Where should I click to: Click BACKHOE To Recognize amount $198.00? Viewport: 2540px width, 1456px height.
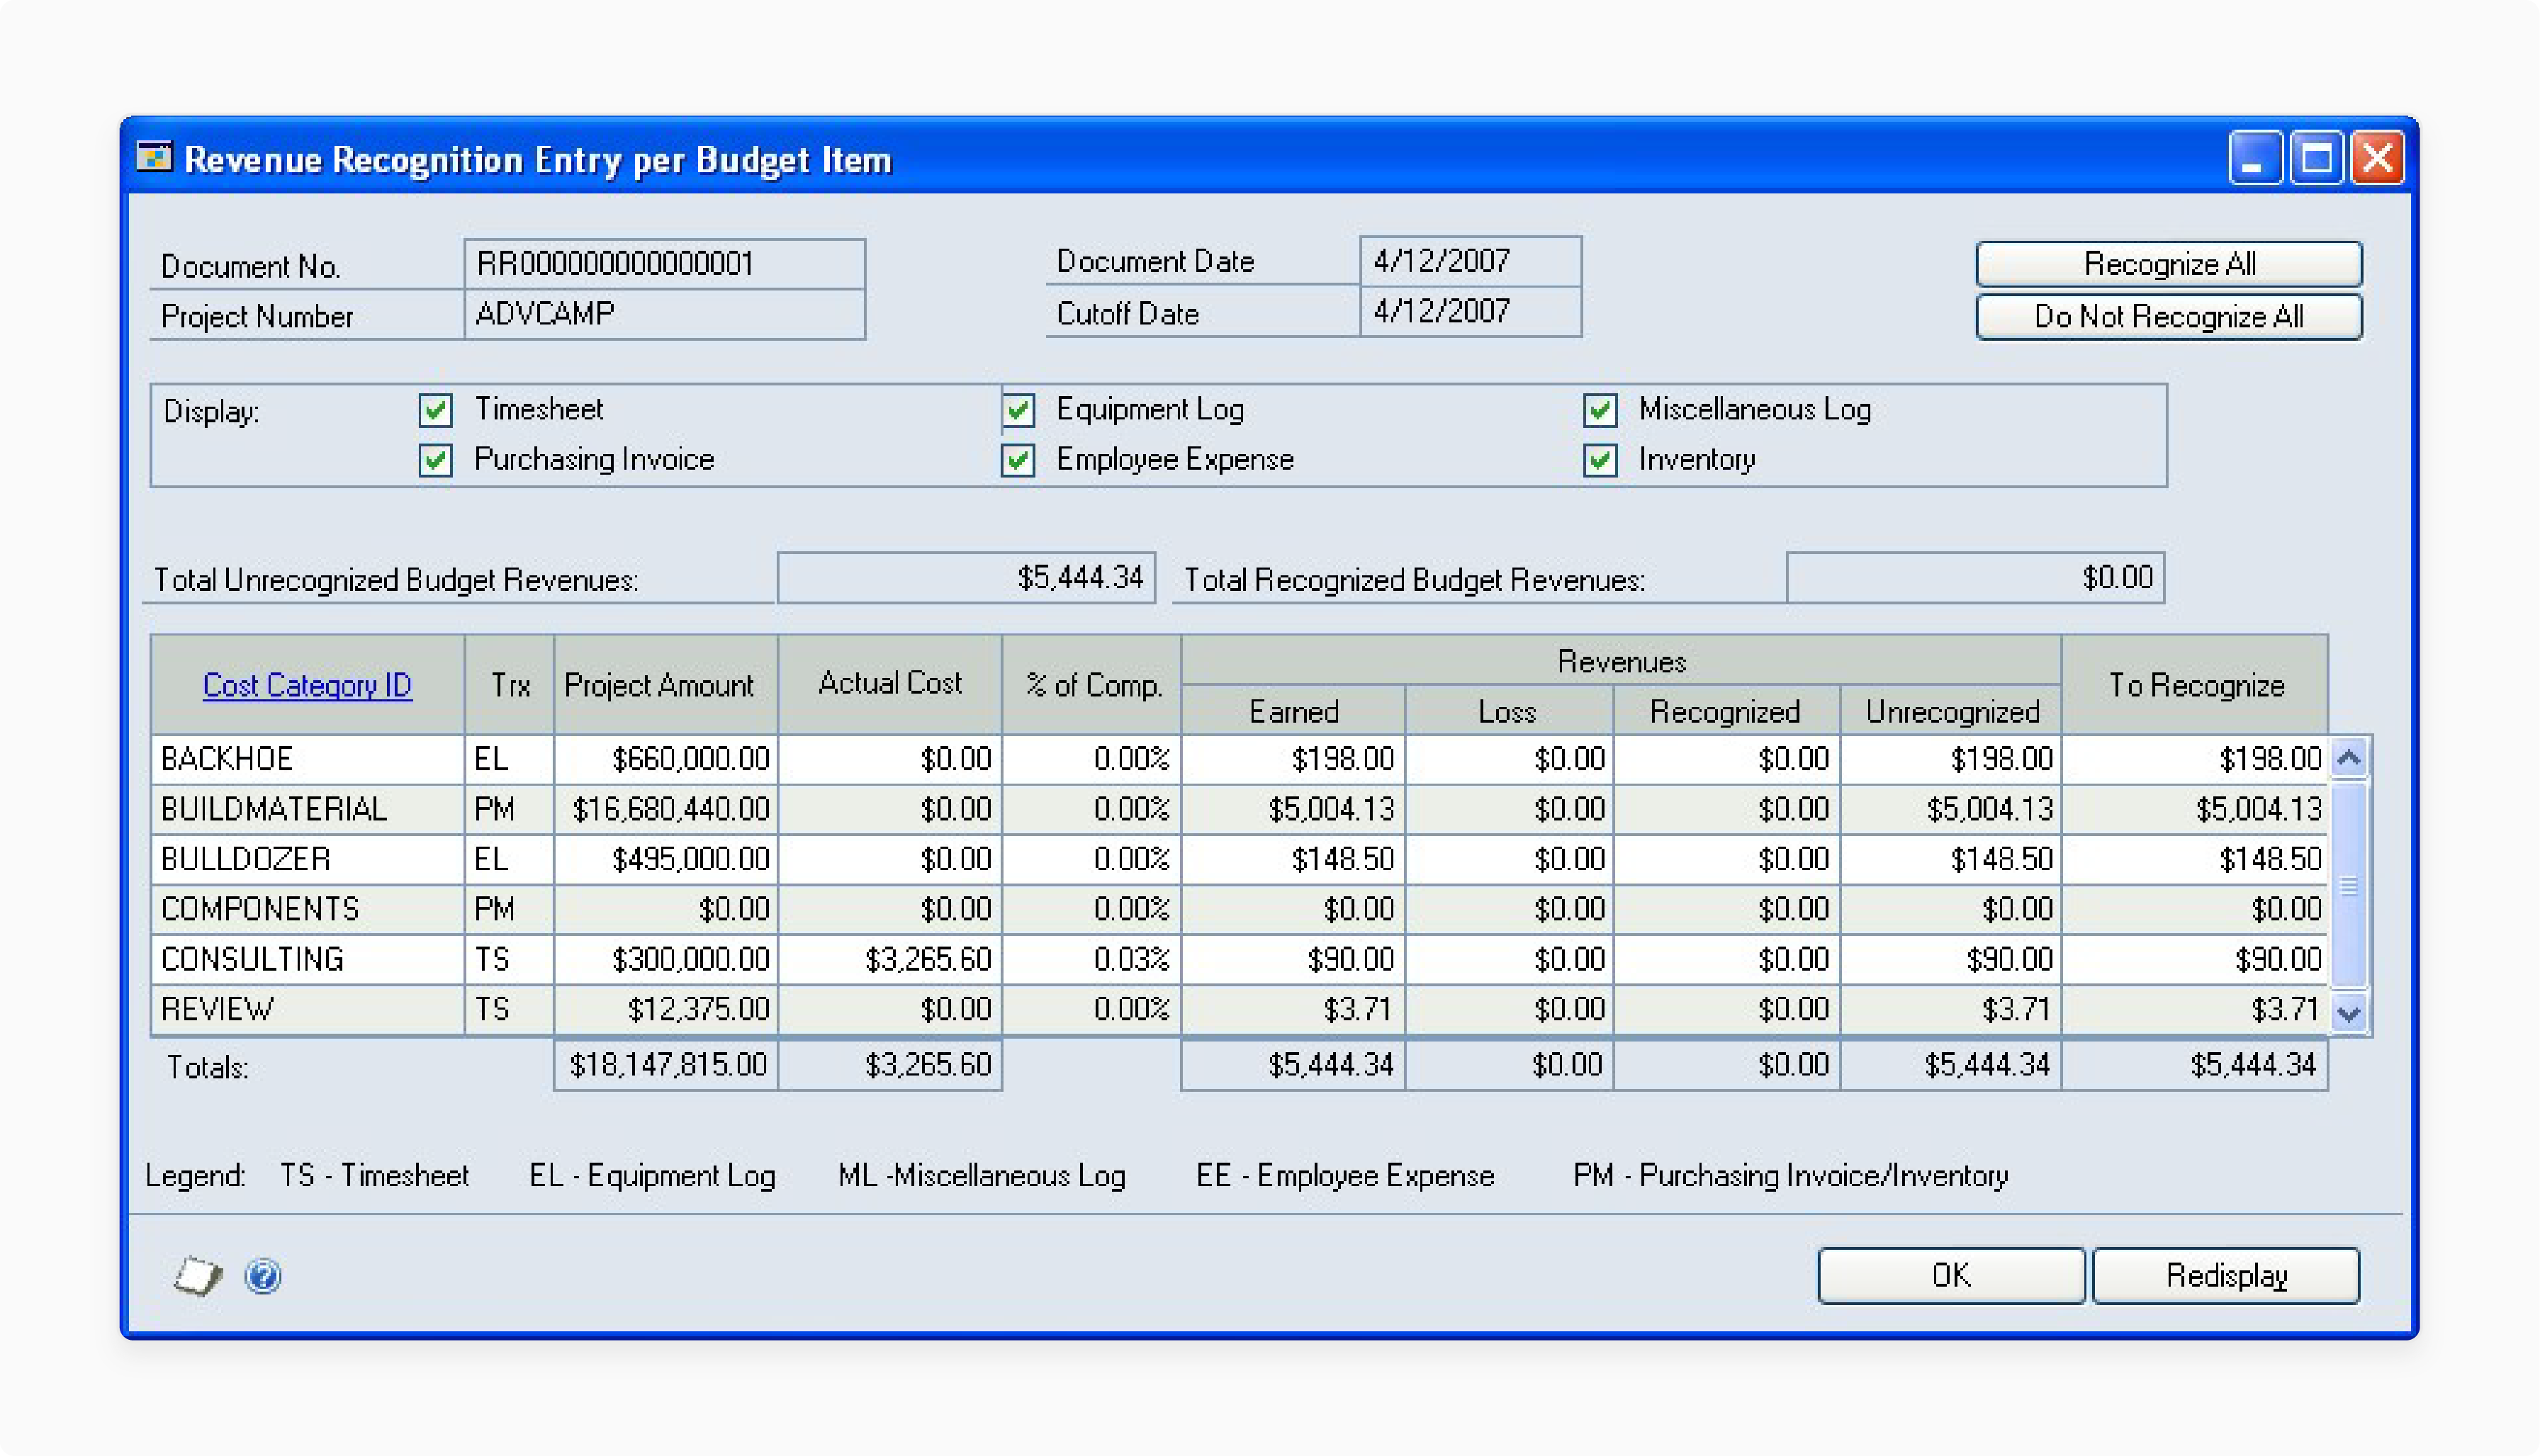coord(2195,759)
